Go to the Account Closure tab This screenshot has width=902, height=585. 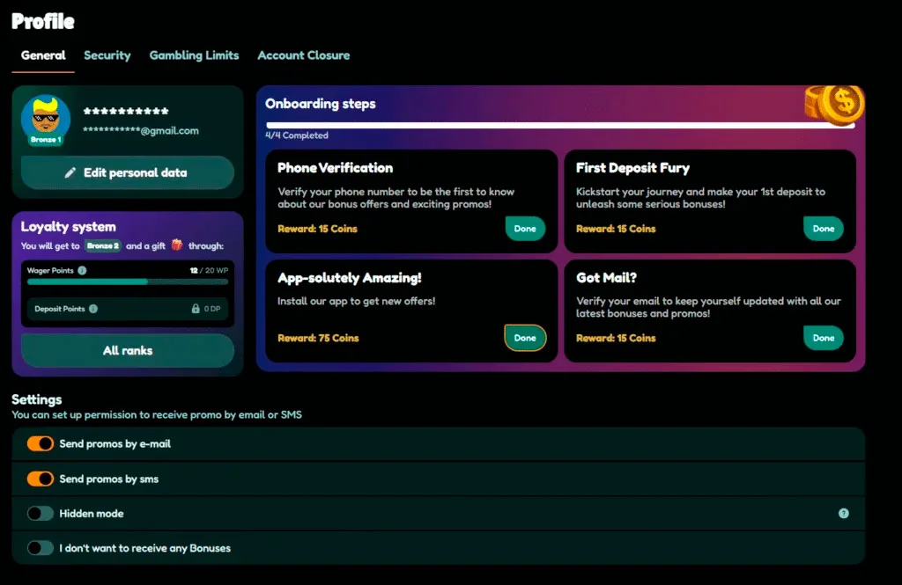[x=304, y=55]
